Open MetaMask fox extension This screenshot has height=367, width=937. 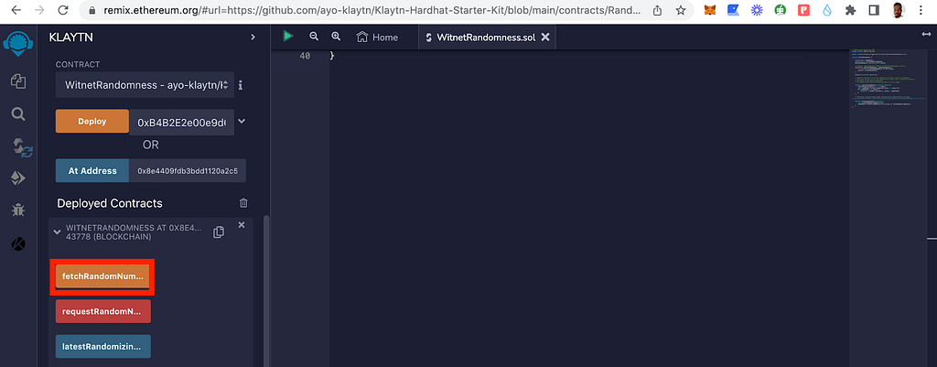point(710,10)
